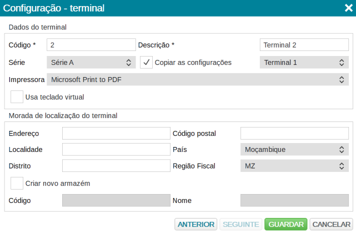The height and width of the screenshot is (234, 356).
Task: Select the Localidade text field
Action: point(116,149)
